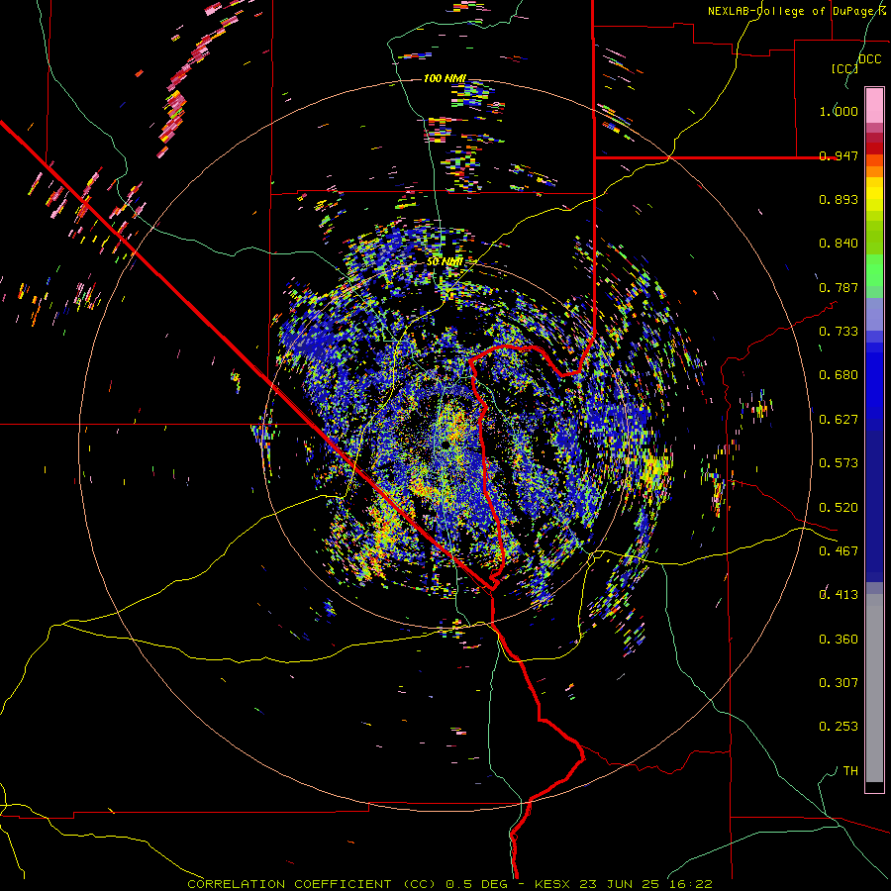Click the 0.787 legend value
This screenshot has width=891, height=891.
(839, 287)
